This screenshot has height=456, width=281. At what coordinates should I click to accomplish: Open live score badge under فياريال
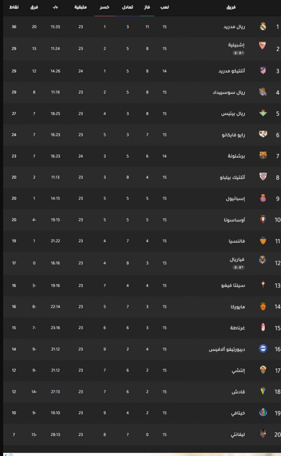(239, 267)
